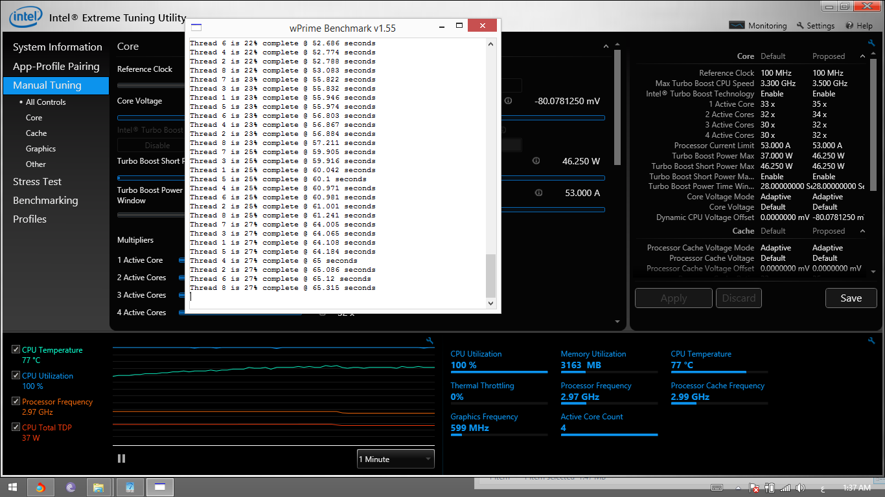Click wPrime window scrollbar down arrow
The width and height of the screenshot is (885, 497).
[490, 303]
